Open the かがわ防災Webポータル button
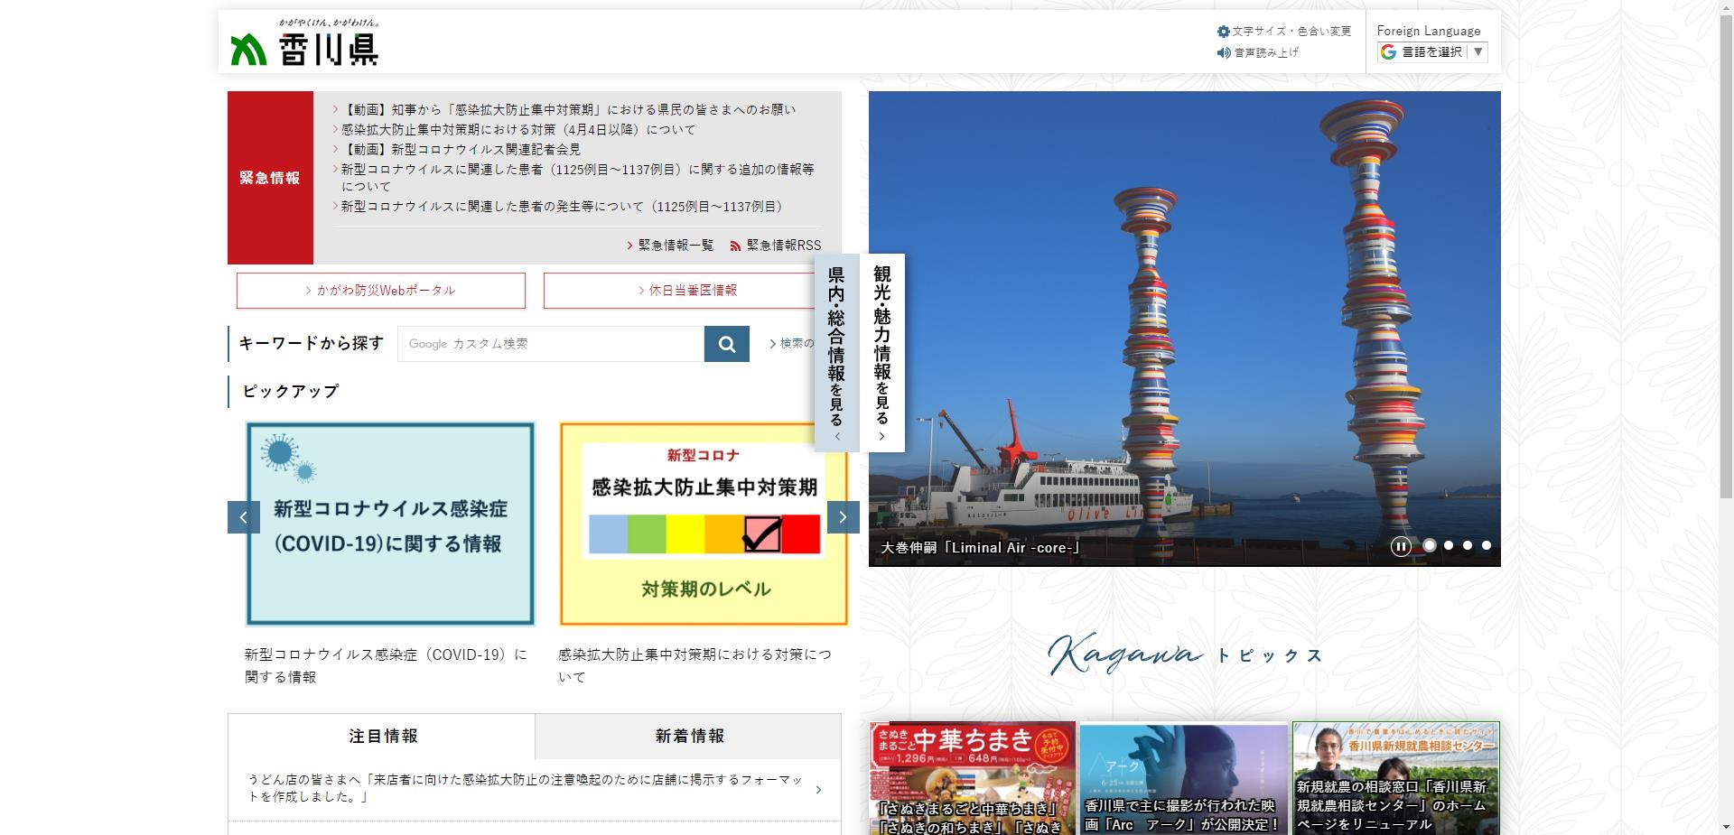 (x=380, y=291)
